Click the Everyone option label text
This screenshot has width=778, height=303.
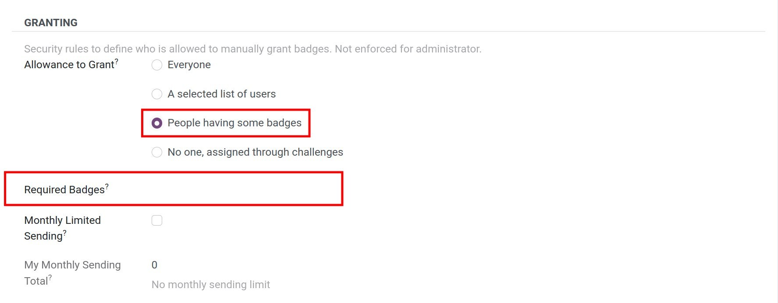click(189, 64)
